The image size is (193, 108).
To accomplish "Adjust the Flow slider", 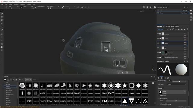I will pyautogui.click(x=28, y=8).
